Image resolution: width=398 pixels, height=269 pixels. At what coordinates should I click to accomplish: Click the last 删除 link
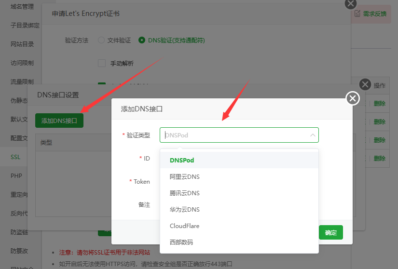tap(380, 159)
